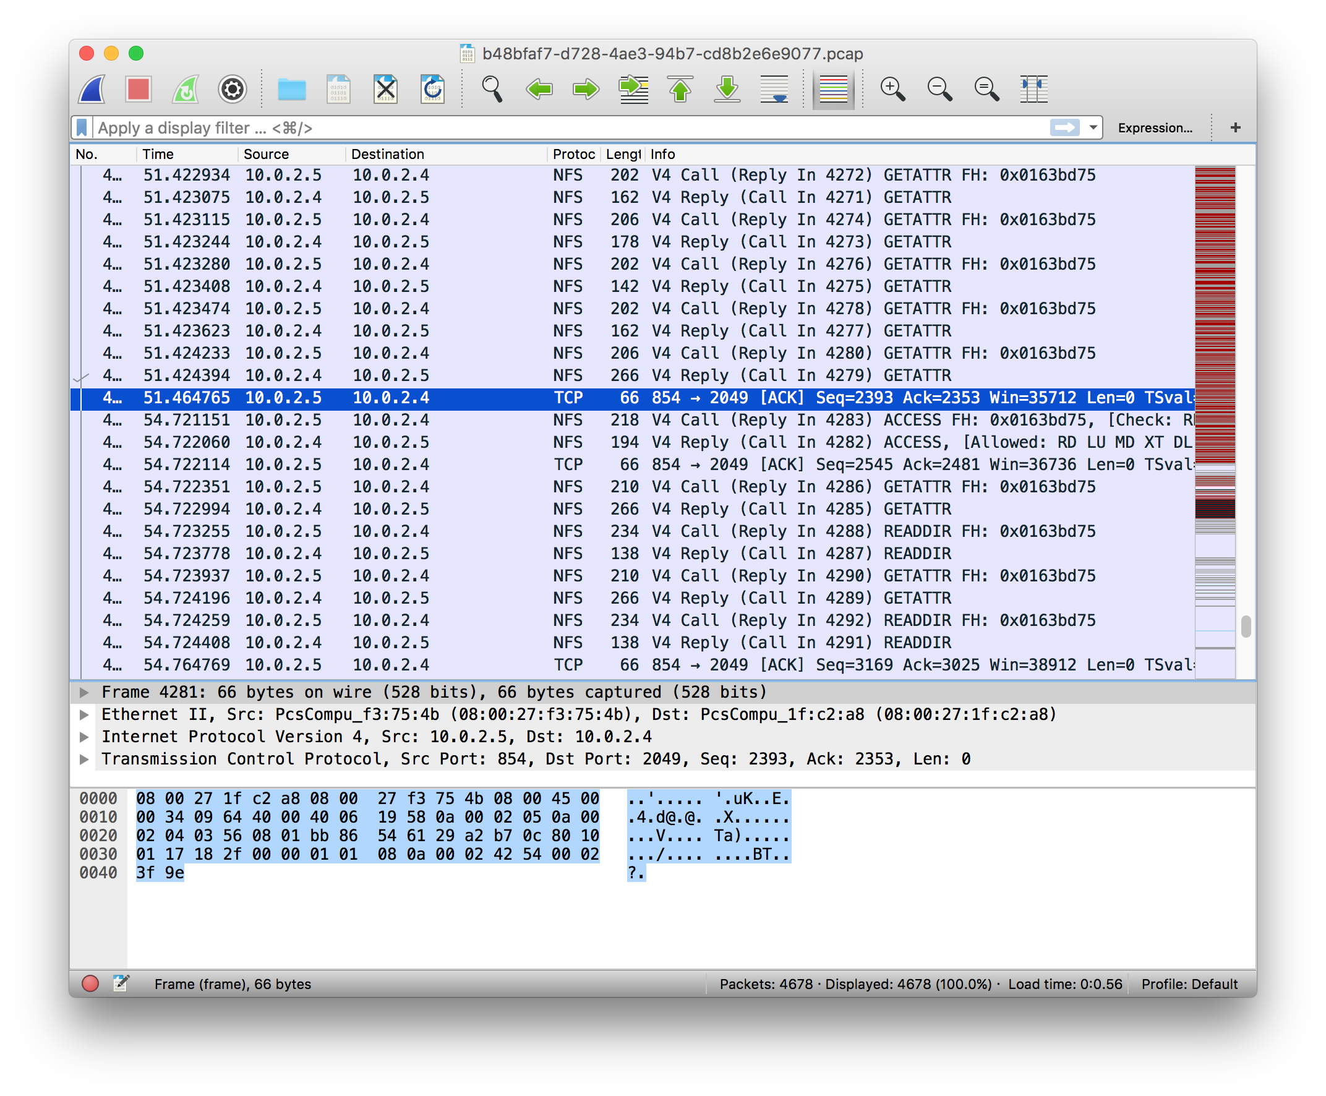The width and height of the screenshot is (1326, 1096).
Task: Open capture options gear icon
Action: pos(233,89)
